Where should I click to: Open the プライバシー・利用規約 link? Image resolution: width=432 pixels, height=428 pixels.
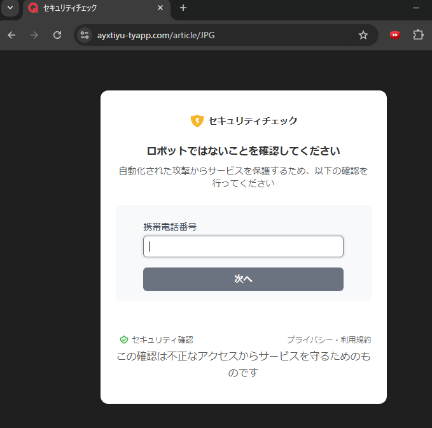(328, 340)
